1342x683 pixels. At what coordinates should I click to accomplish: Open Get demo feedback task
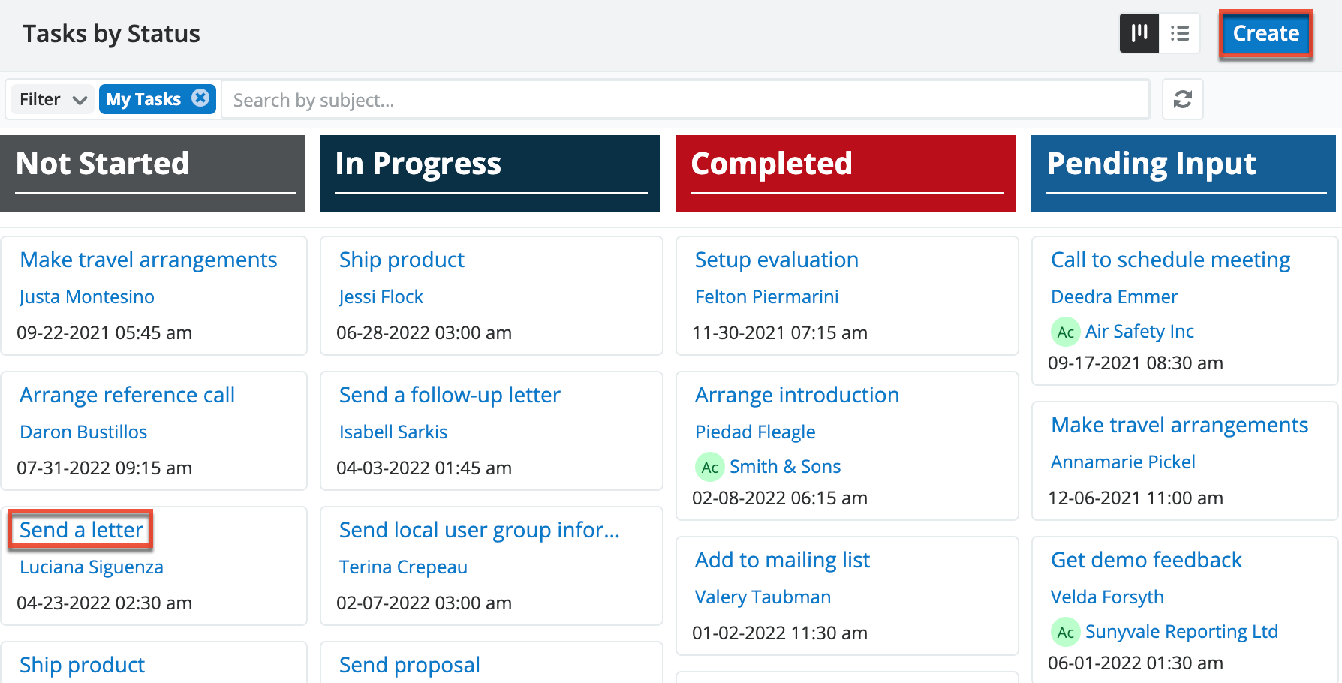[x=1146, y=560]
